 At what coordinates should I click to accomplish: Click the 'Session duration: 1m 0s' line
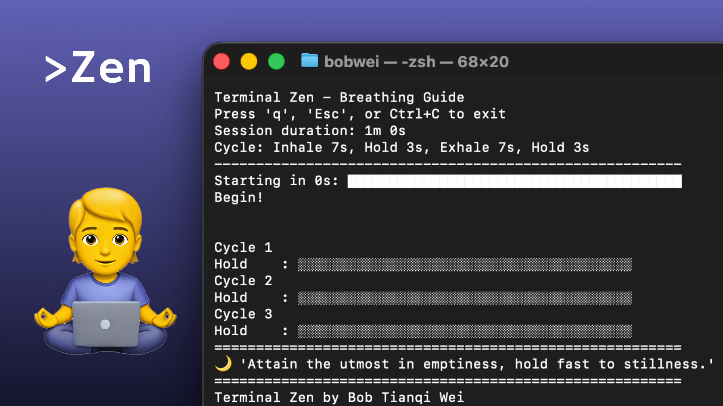coord(310,131)
